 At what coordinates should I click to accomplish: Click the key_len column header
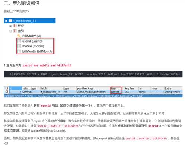pos(131,88)
